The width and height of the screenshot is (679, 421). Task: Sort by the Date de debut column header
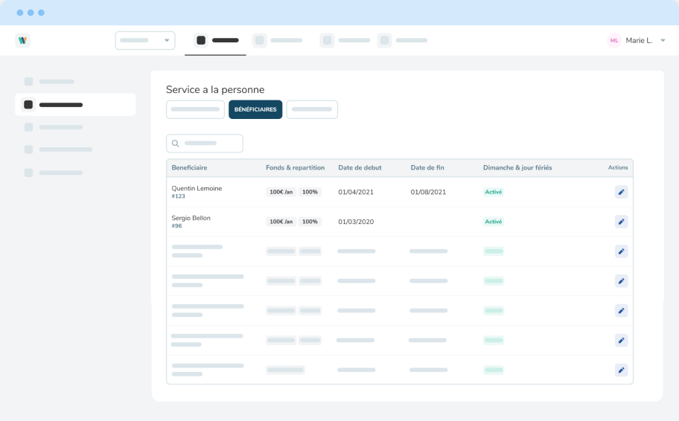tap(360, 167)
